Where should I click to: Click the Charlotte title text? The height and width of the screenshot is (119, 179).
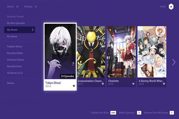[x=113, y=81]
